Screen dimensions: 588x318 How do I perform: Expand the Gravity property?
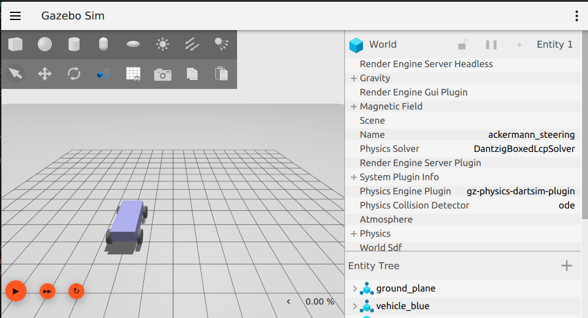click(353, 78)
